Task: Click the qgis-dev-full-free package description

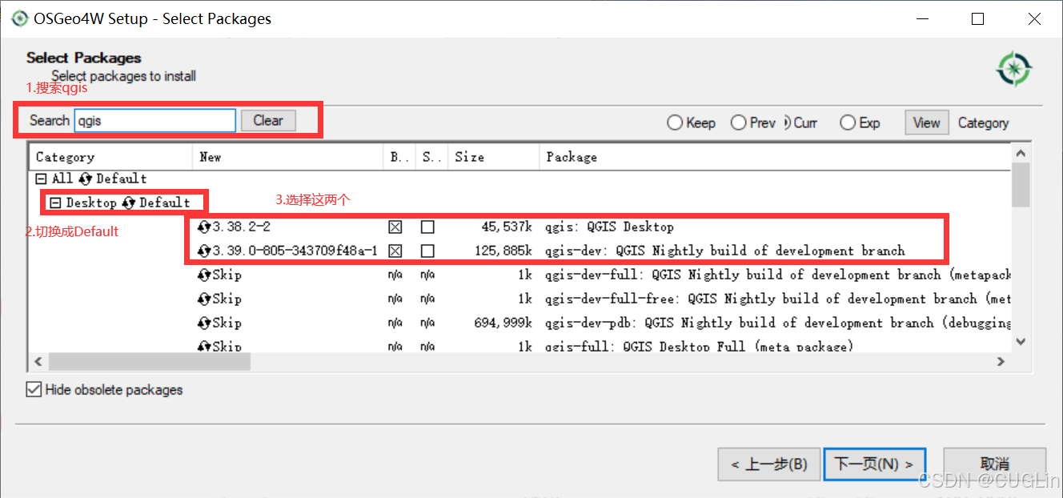Action: click(x=778, y=299)
